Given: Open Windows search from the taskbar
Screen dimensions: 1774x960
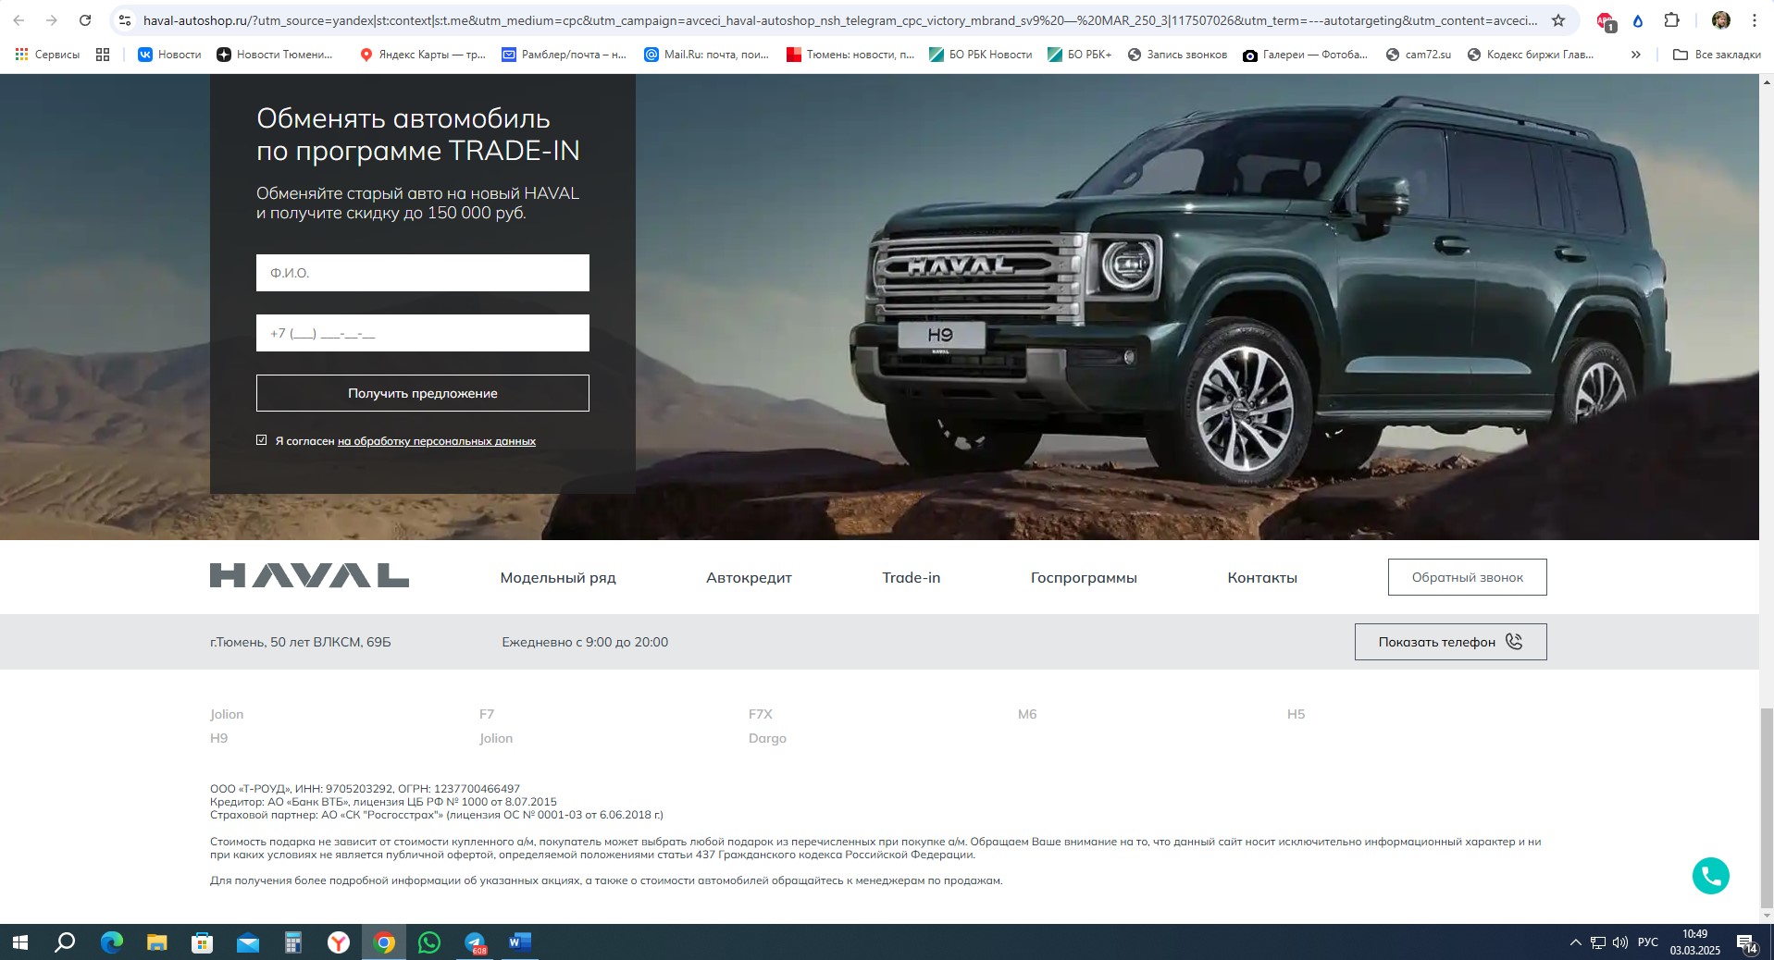Looking at the screenshot, I should point(65,942).
